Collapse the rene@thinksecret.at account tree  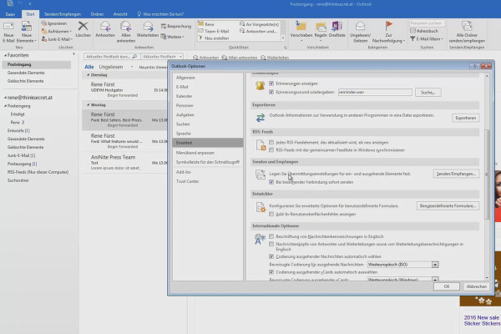click(5, 98)
